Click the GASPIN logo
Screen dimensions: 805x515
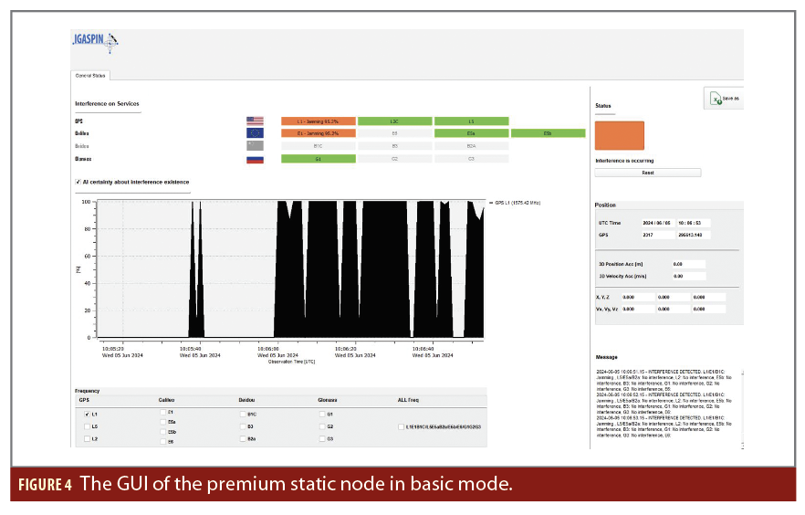[94, 42]
